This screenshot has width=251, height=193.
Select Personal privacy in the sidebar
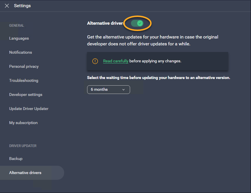click(24, 67)
